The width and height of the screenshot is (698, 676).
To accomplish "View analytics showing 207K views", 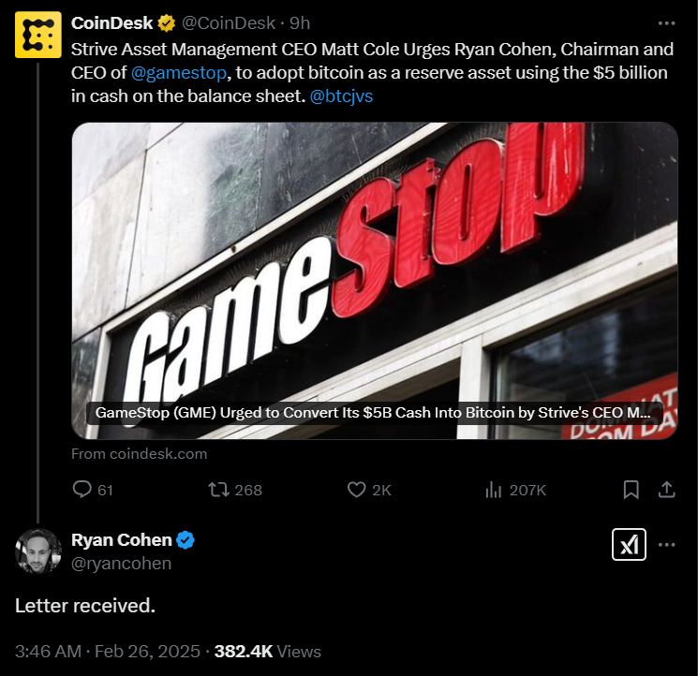I will pos(515,490).
